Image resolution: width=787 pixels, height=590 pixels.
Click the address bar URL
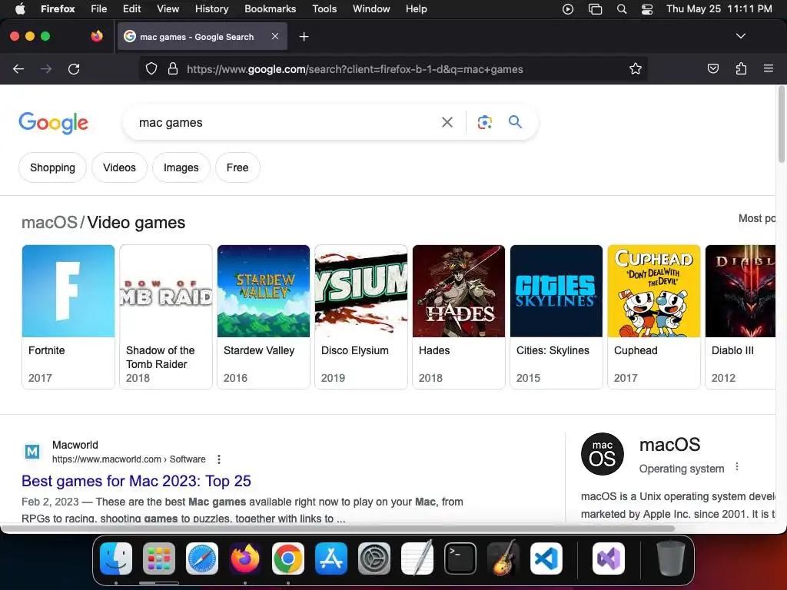355,69
